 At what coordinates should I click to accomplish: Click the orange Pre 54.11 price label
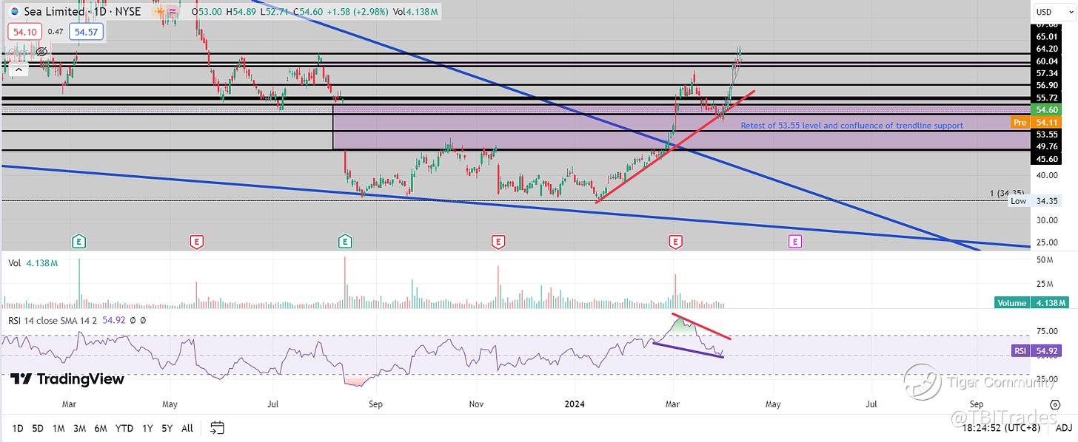pyautogui.click(x=1035, y=121)
